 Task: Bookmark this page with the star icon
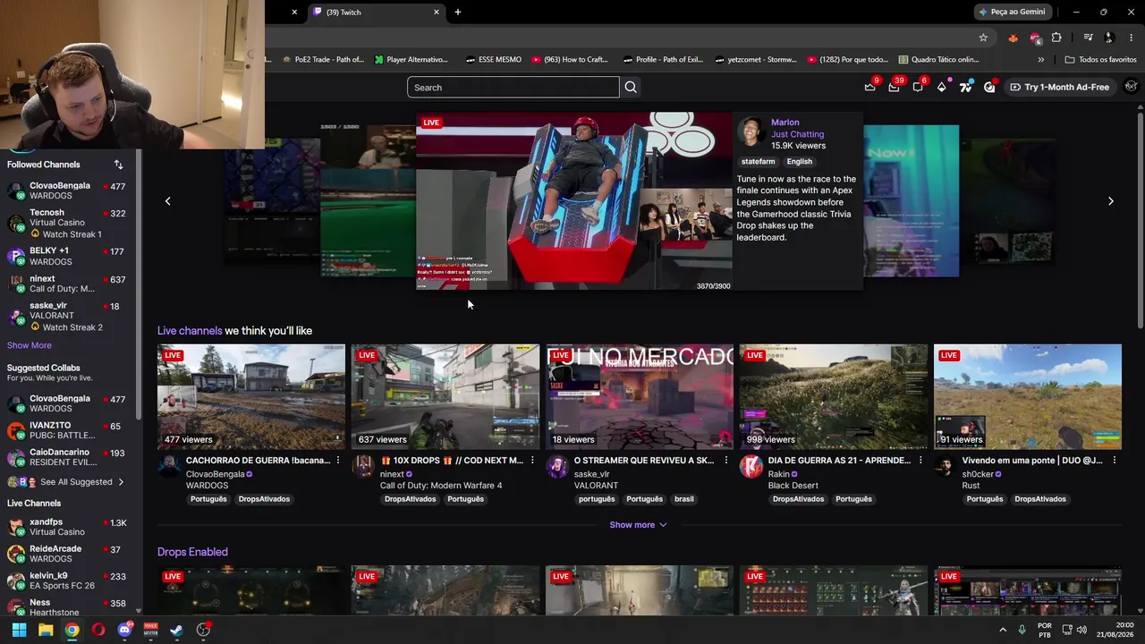point(983,38)
